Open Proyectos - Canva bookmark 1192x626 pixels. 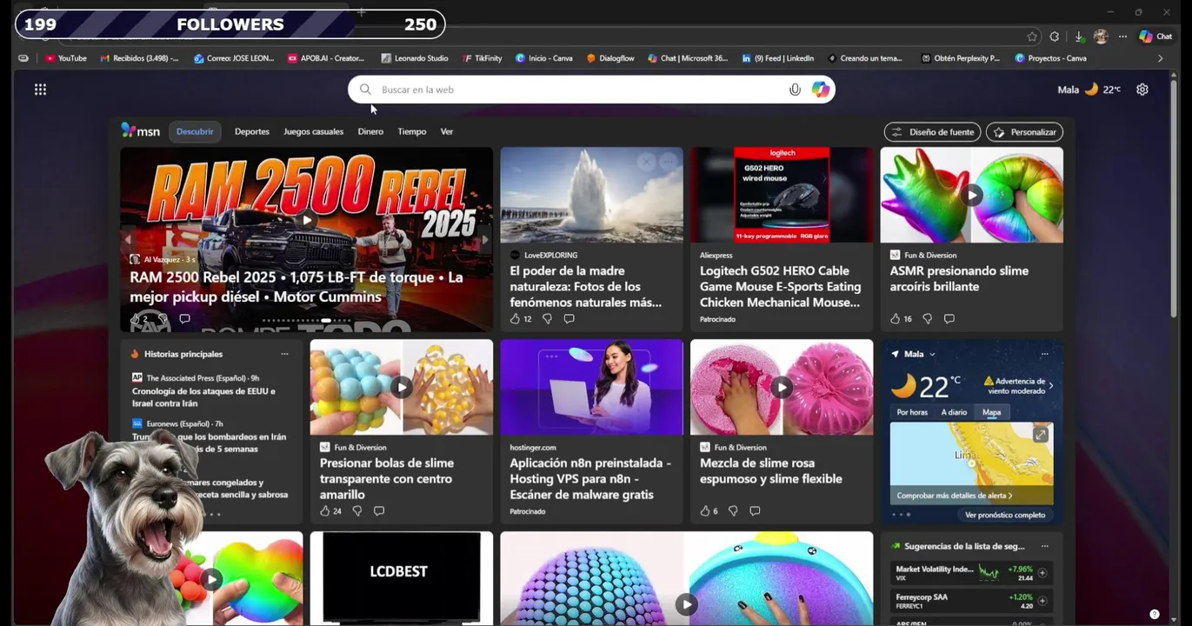coord(1050,58)
